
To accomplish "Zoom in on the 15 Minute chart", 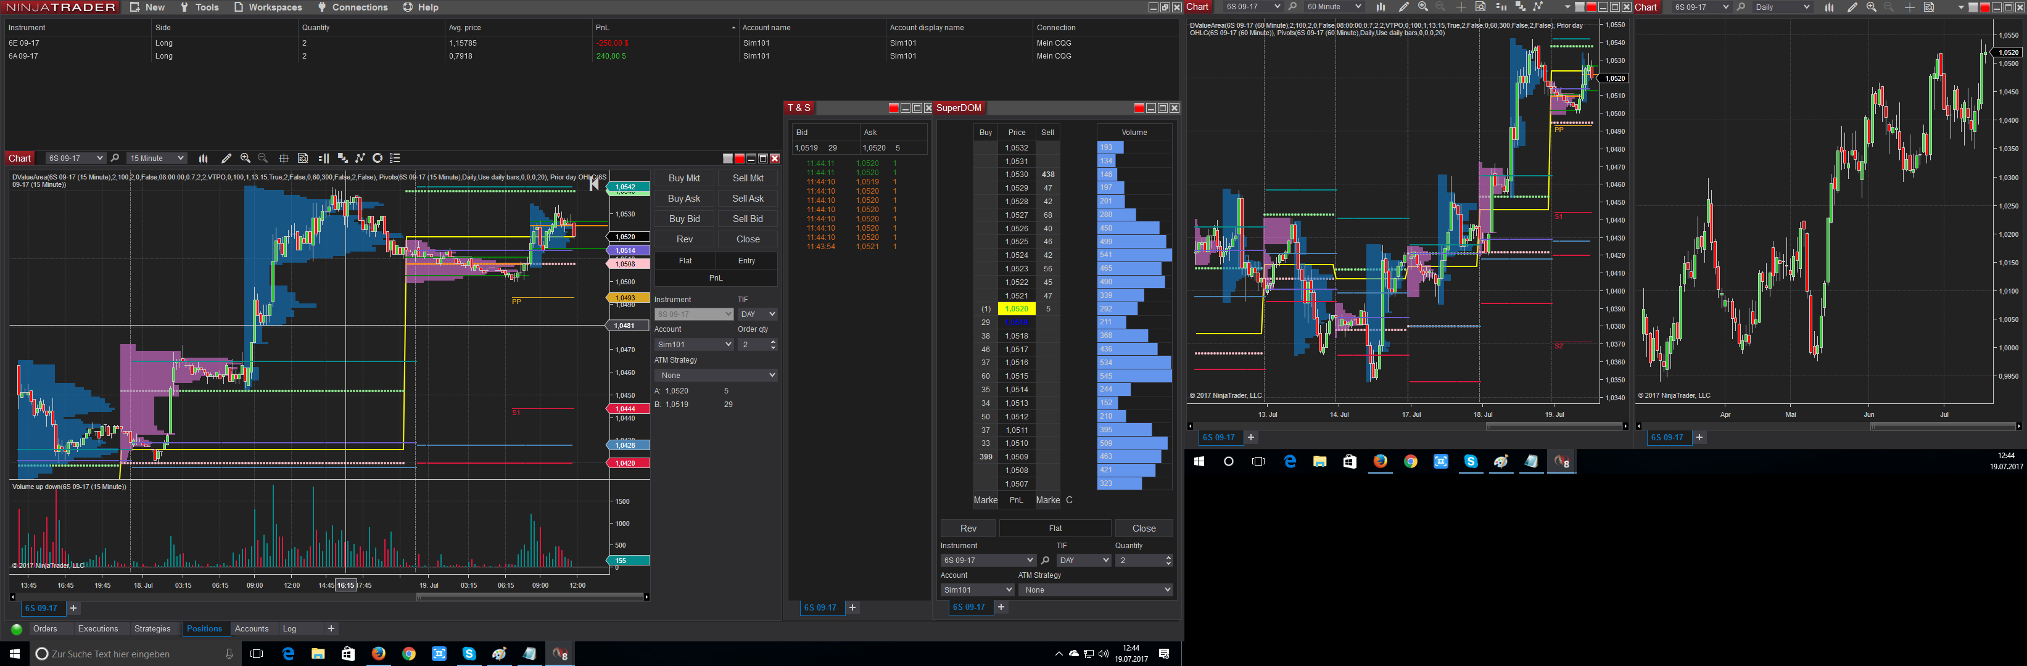I will [x=246, y=158].
